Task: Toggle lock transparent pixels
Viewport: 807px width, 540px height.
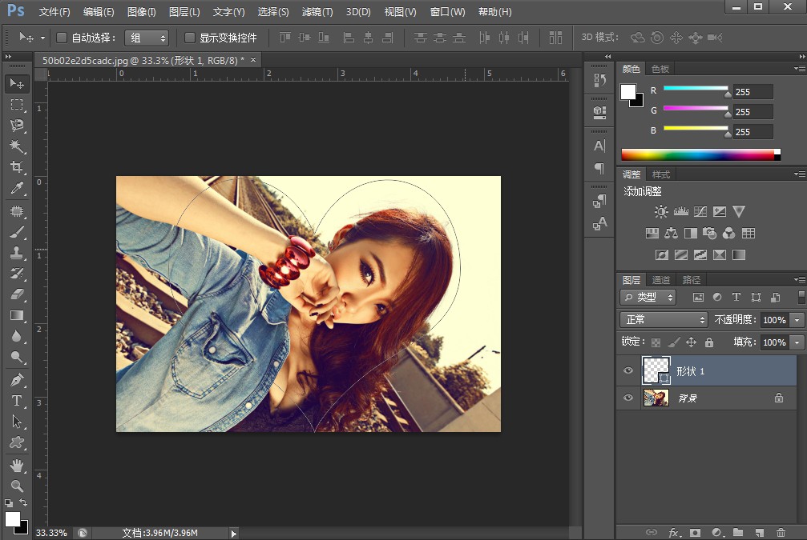Action: [x=656, y=342]
